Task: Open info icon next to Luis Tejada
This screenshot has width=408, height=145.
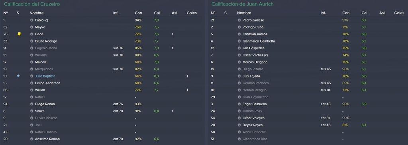Action: pyautogui.click(x=239, y=76)
